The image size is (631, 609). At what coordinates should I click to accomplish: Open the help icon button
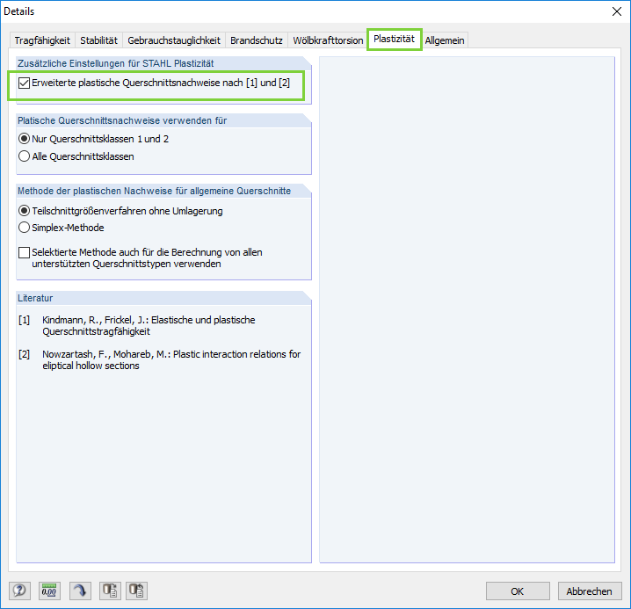coord(19,591)
